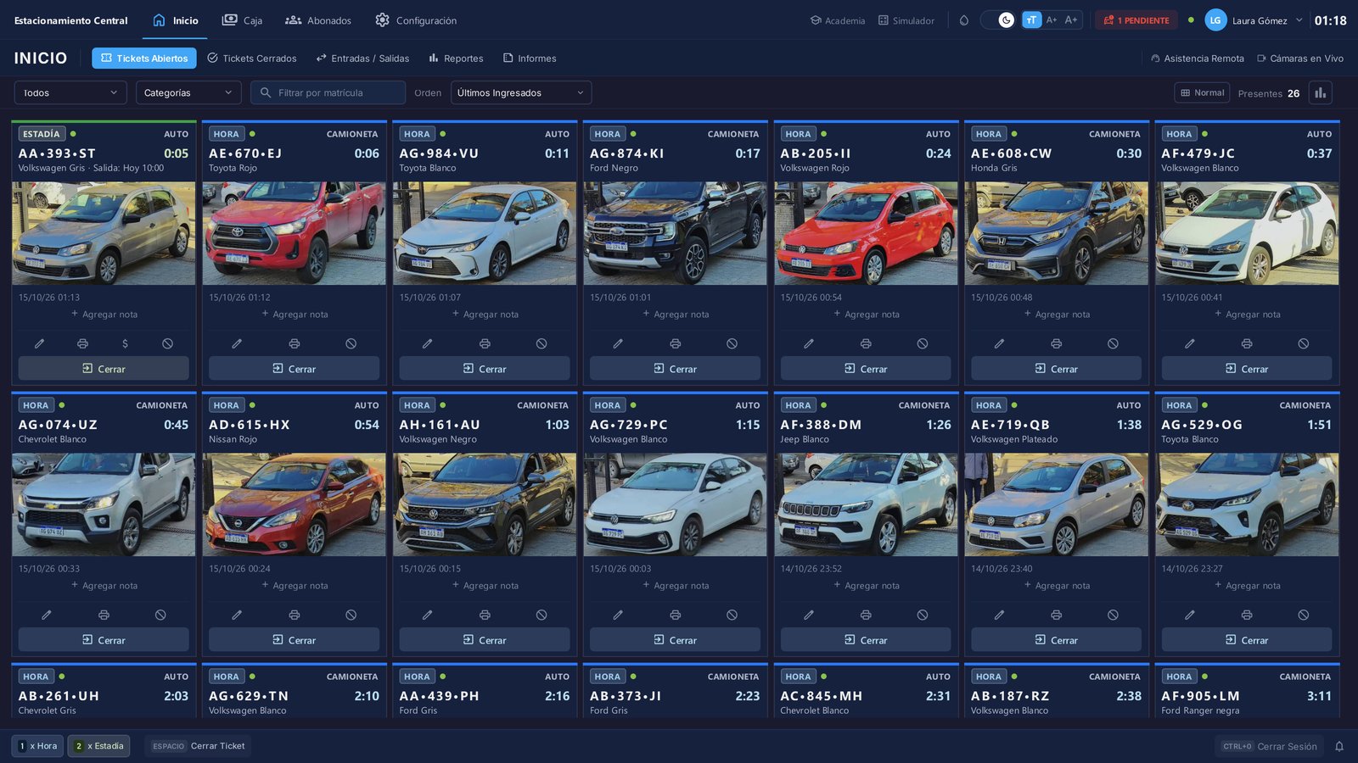The height and width of the screenshot is (763, 1358).
Task: Click the print icon on AB•205•II ticket
Action: 866,343
